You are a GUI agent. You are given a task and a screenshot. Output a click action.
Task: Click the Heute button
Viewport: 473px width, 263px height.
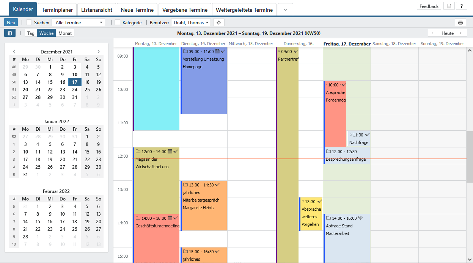(x=448, y=33)
